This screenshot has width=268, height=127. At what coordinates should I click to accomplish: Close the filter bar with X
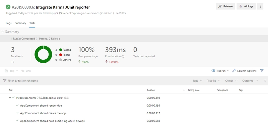[265, 81]
